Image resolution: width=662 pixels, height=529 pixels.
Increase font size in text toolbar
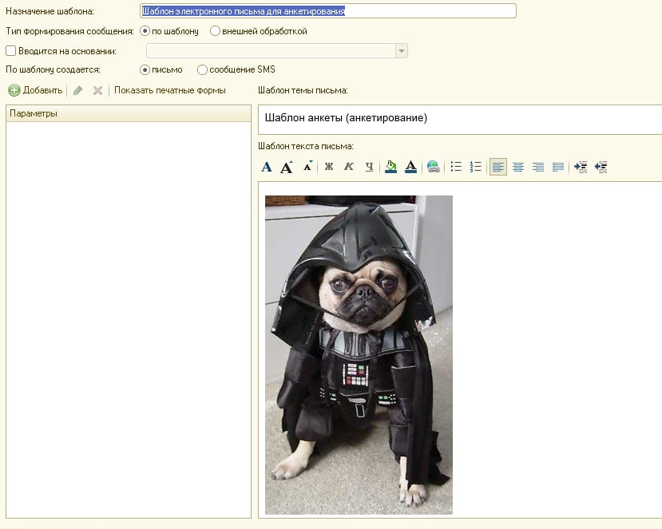[287, 167]
